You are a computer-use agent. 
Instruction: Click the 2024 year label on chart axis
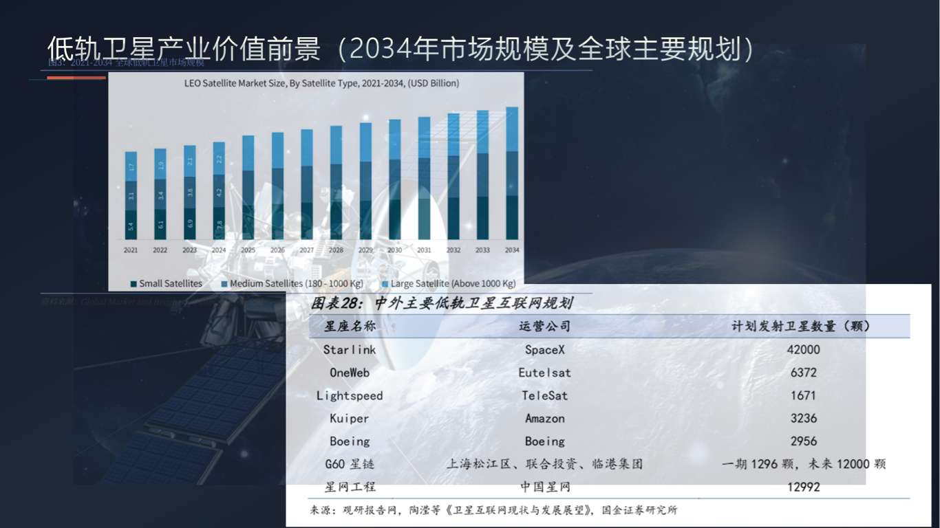click(x=219, y=250)
